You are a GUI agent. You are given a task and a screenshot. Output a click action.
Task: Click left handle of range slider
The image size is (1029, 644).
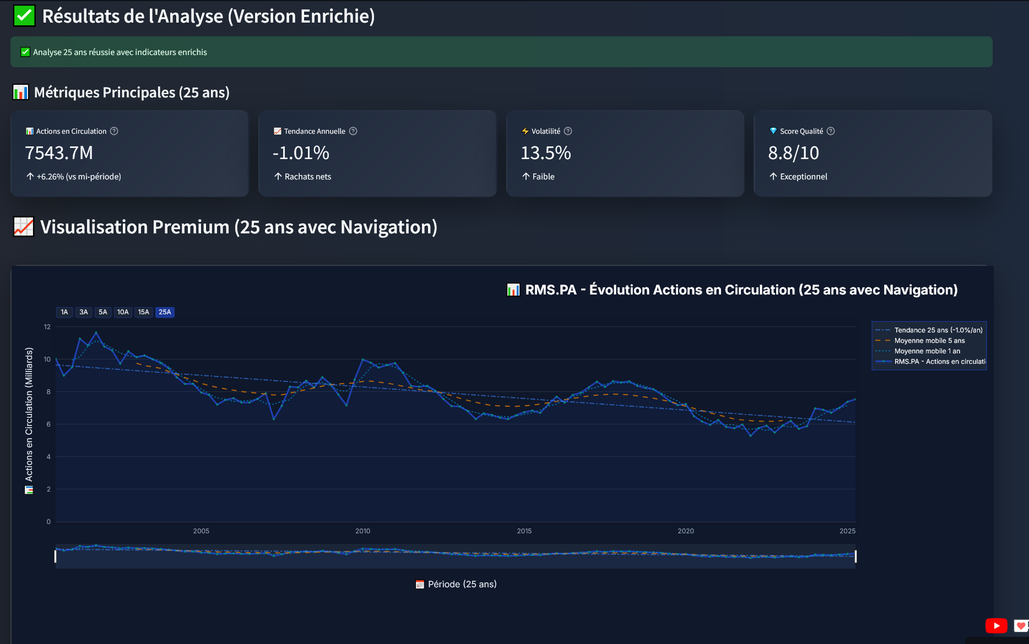click(56, 556)
